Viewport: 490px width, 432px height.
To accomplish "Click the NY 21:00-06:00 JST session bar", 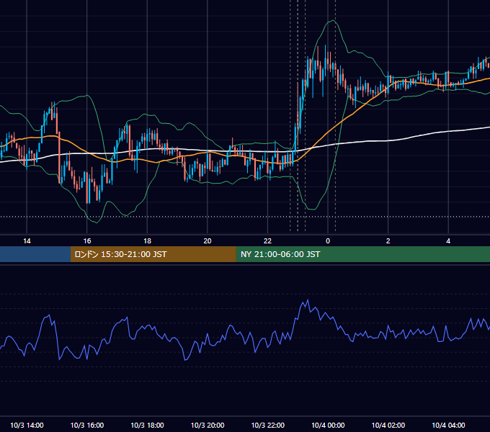I will pos(362,254).
